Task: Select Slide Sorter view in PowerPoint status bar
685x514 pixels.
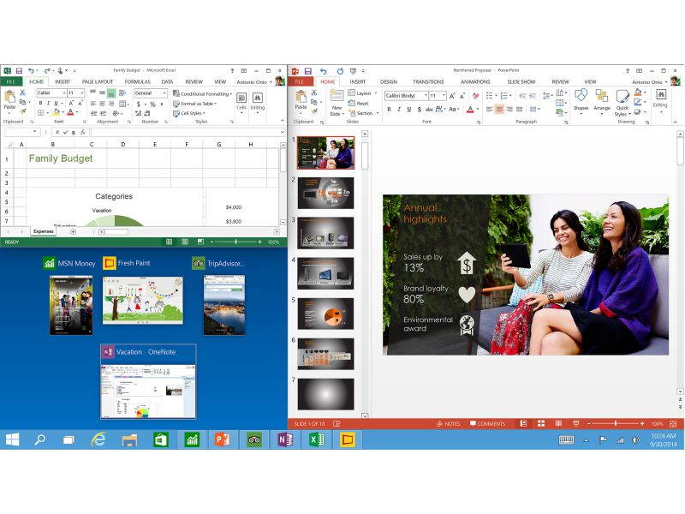Action: [x=541, y=423]
